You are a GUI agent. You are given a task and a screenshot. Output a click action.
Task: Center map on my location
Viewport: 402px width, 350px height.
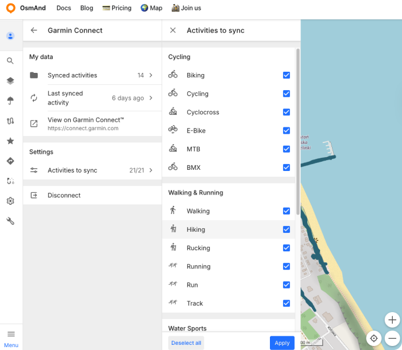374,338
